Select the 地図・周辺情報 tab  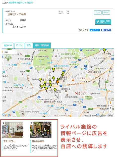tap(42, 45)
